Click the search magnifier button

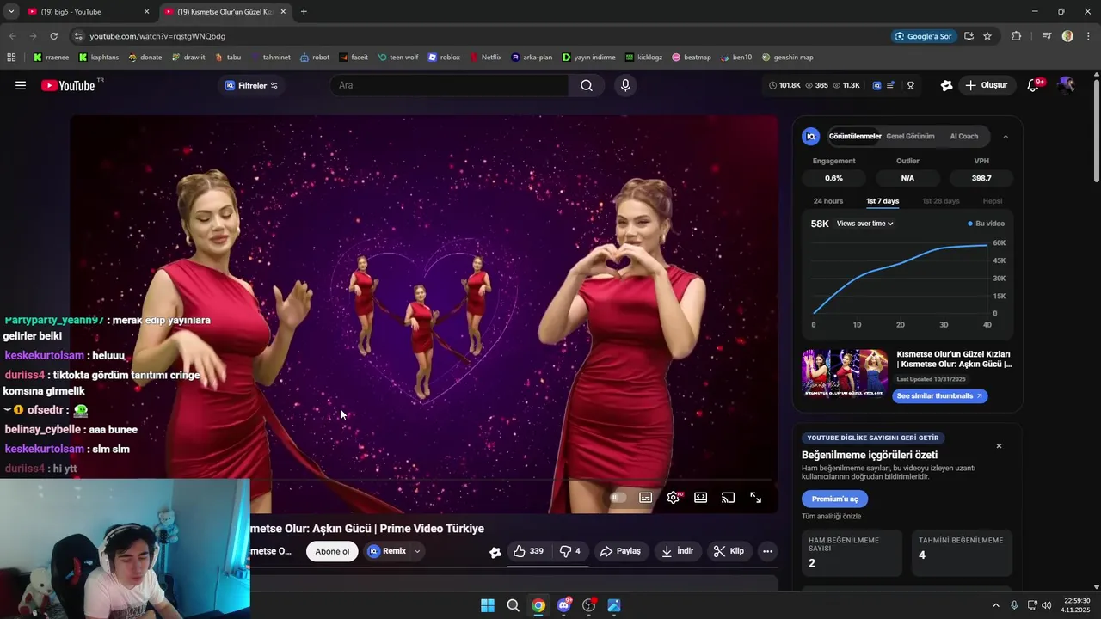pos(587,85)
